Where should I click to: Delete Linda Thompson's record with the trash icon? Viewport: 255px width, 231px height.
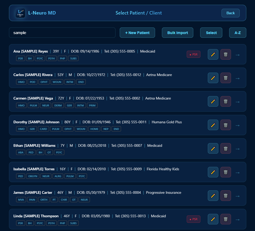pyautogui.click(x=225, y=219)
